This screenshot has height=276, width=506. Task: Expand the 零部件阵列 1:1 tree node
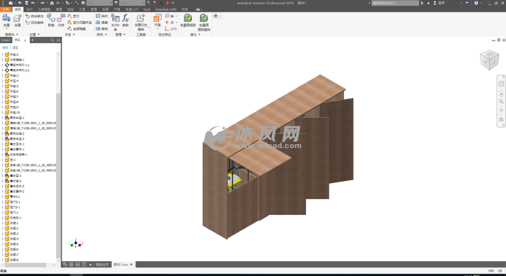pos(2,65)
